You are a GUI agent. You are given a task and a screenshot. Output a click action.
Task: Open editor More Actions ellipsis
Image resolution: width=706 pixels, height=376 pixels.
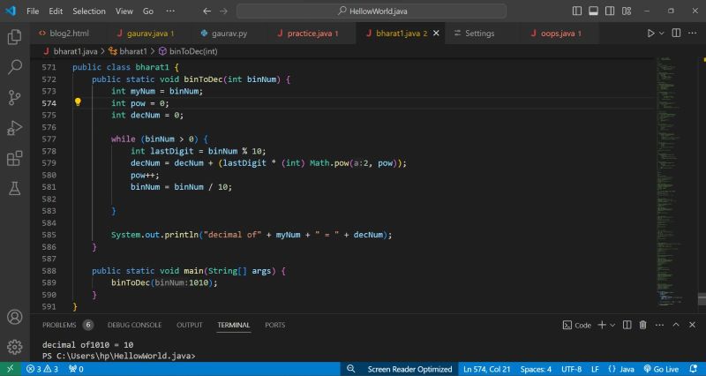692,34
